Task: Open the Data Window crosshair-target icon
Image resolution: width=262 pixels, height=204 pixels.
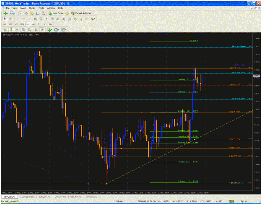Action: (x=26, y=13)
